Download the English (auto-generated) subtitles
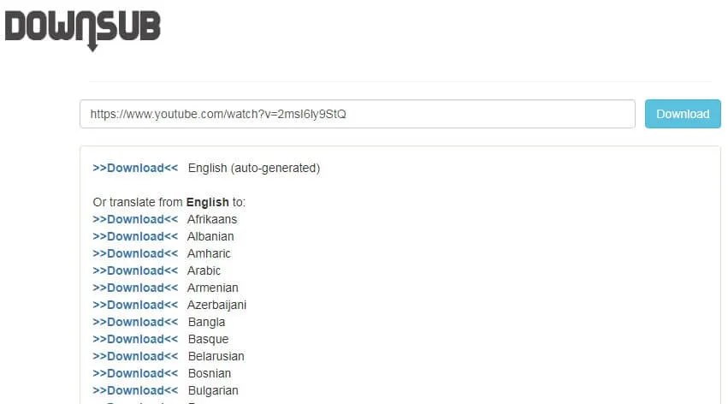The image size is (728, 404). pos(135,168)
